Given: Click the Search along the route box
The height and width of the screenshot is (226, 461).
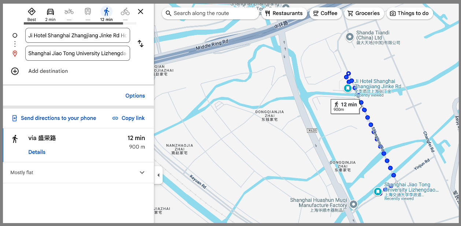Looking at the screenshot, I should 210,13.
